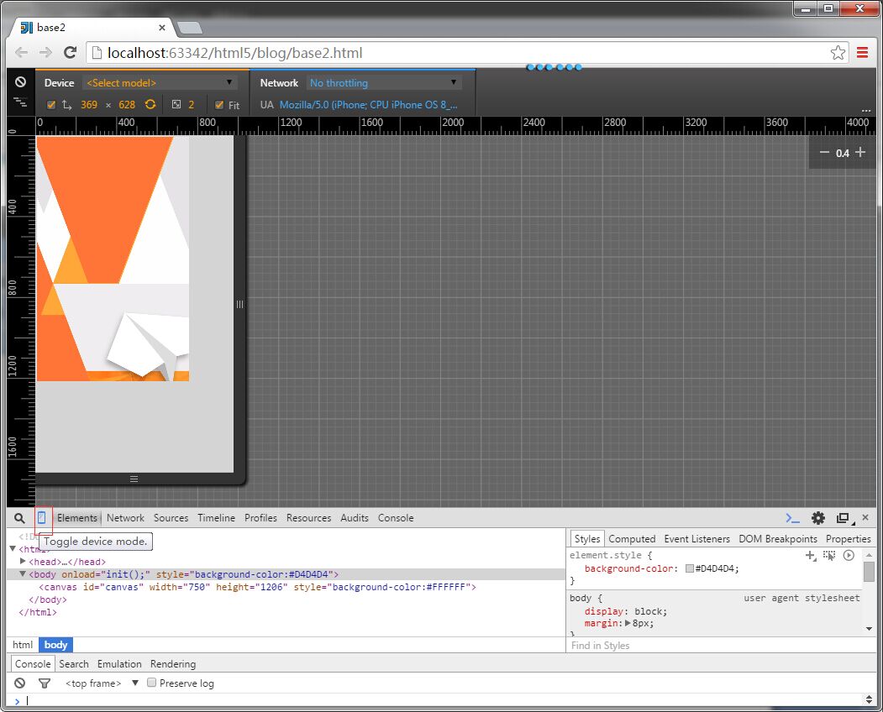
Task: Click the new style rule plus icon
Action: (810, 555)
